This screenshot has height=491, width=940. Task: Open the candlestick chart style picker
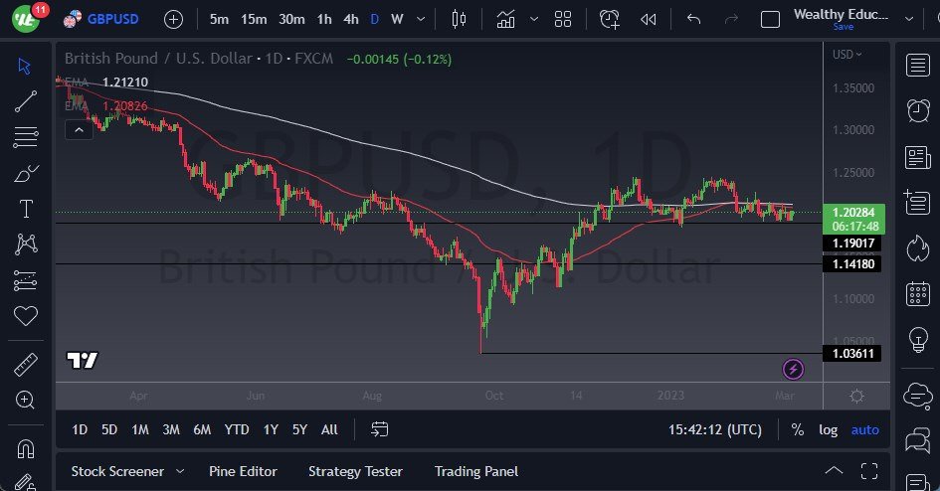pos(458,19)
